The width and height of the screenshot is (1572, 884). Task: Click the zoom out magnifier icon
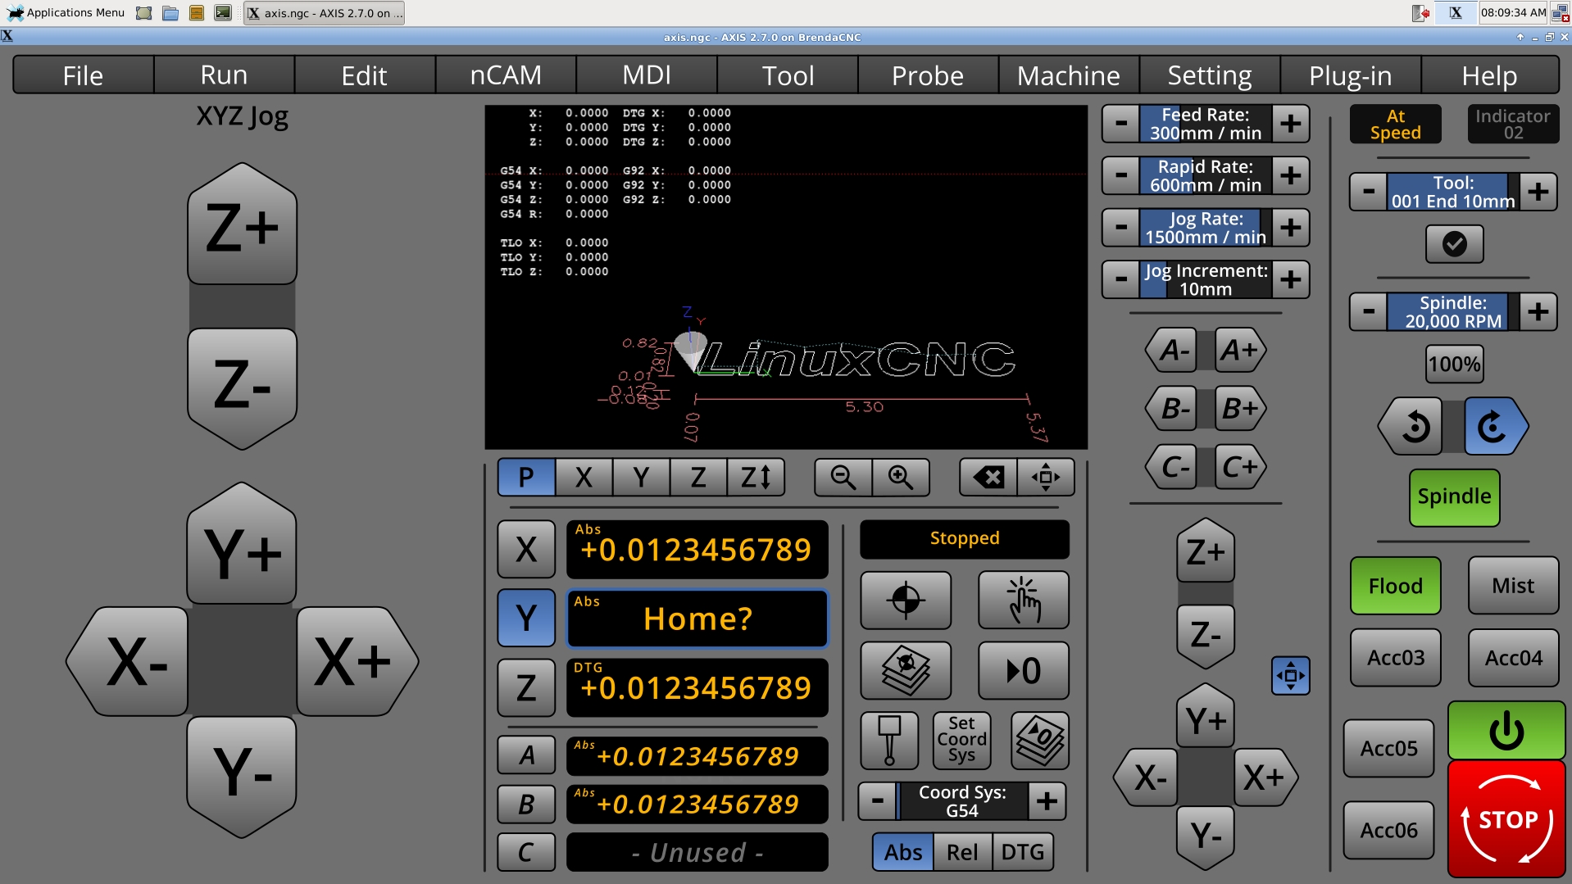tap(843, 477)
